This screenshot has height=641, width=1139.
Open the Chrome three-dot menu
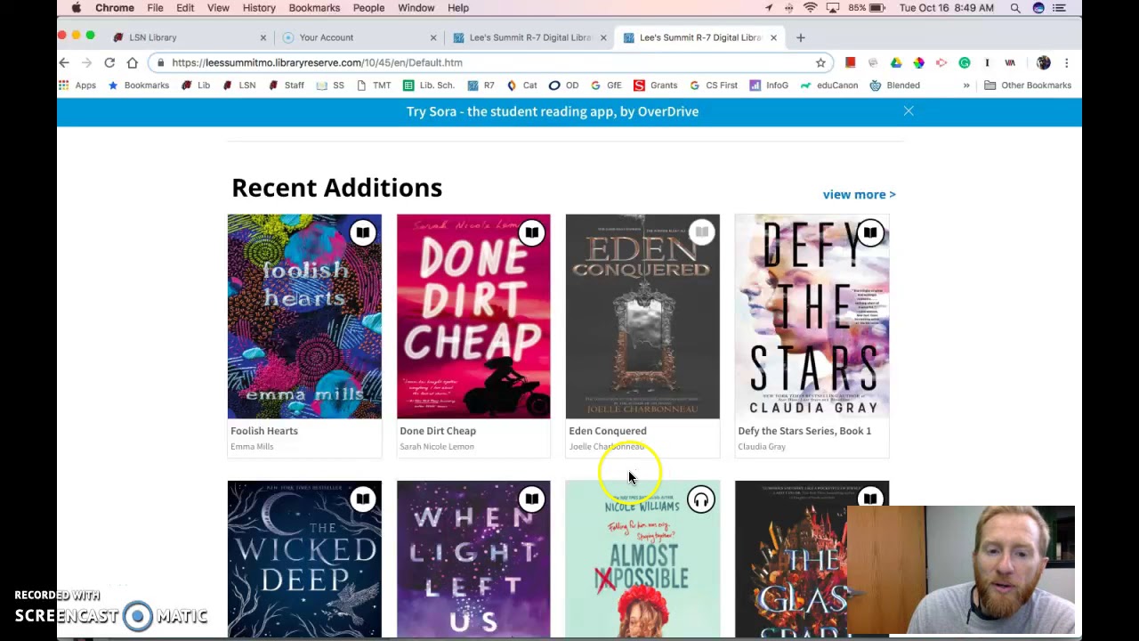(1066, 62)
